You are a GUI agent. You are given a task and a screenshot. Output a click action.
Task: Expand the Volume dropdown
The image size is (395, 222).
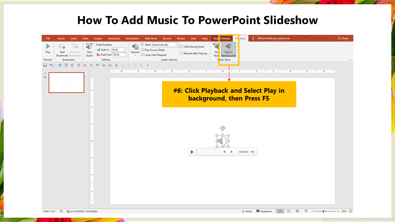(x=135, y=55)
